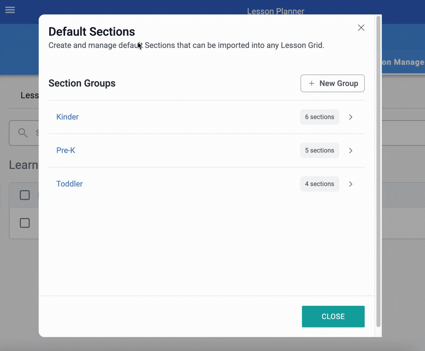Screen dimensions: 425x351
Task: Click the search magnifier icon
Action: [23, 133]
